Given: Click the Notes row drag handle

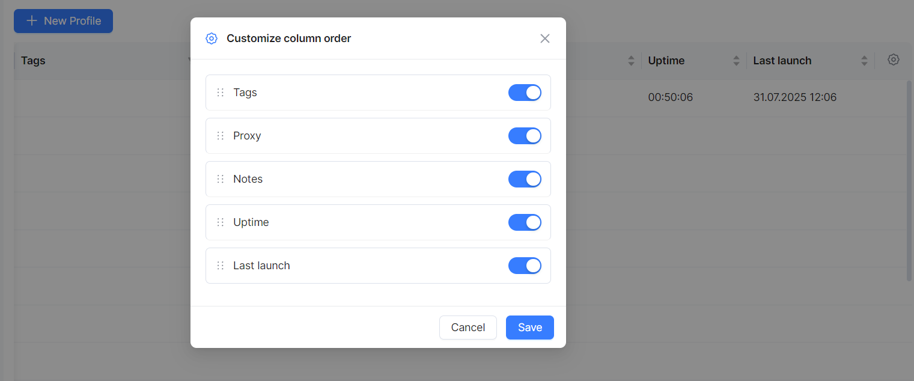Looking at the screenshot, I should pyautogui.click(x=221, y=179).
